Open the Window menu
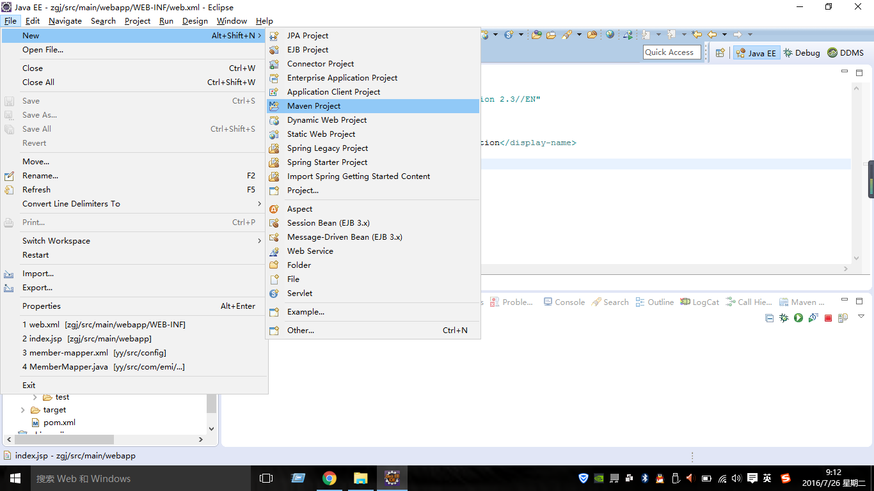The height and width of the screenshot is (491, 874). point(232,21)
